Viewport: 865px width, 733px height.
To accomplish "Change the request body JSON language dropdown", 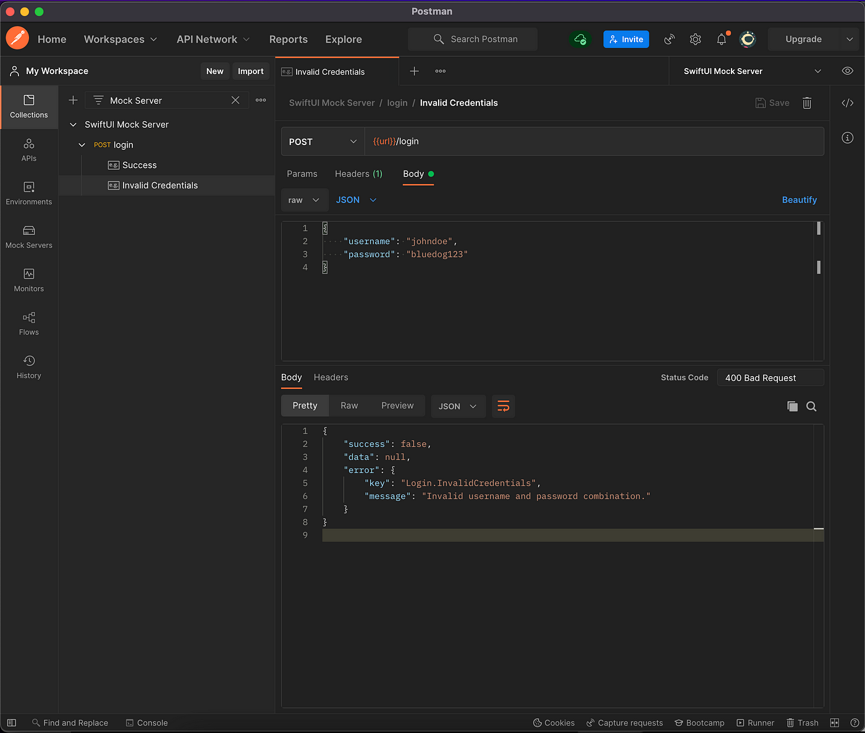I will coord(357,200).
